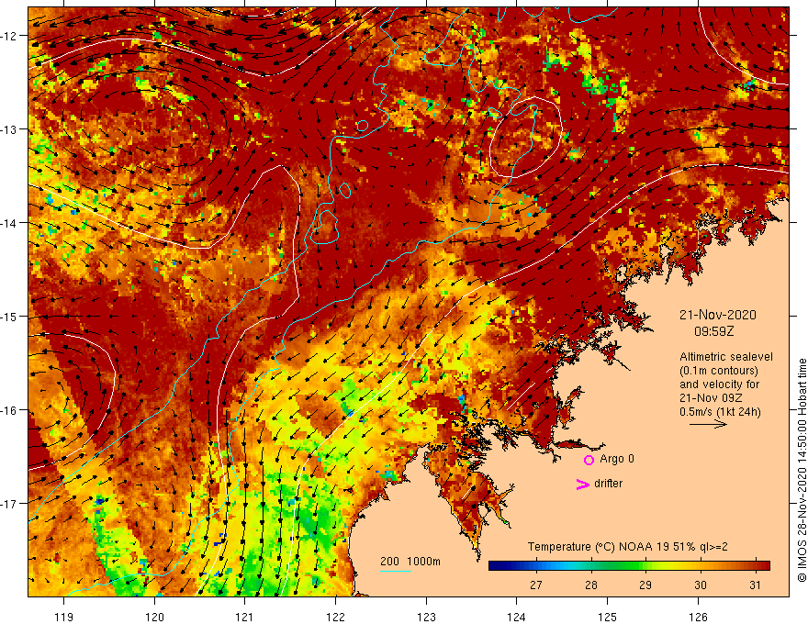Click the 'Argo 0' legend text
808x624 pixels.
[x=617, y=459]
